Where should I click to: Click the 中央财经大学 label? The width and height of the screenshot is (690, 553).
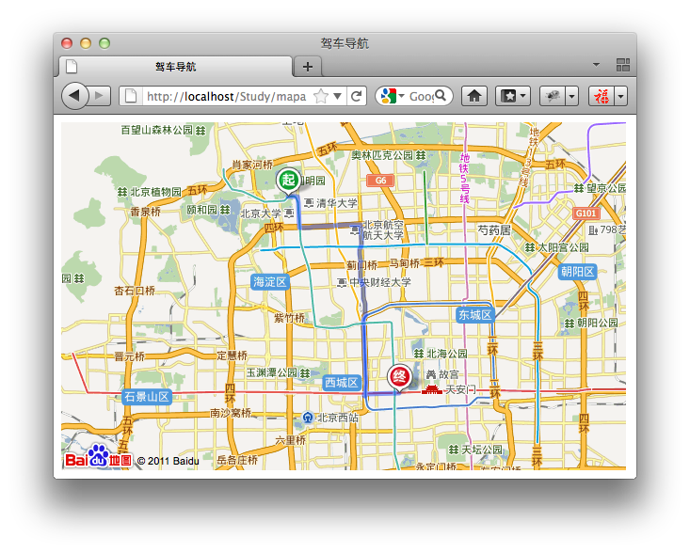tap(380, 282)
